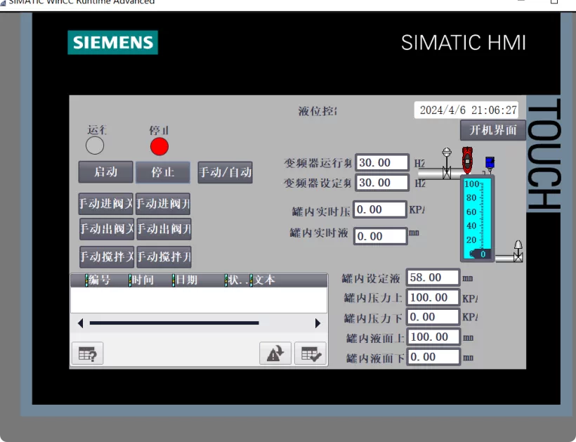The width and height of the screenshot is (576, 442).
Task: Click the 罐内实时压 pressure field
Action: click(380, 209)
